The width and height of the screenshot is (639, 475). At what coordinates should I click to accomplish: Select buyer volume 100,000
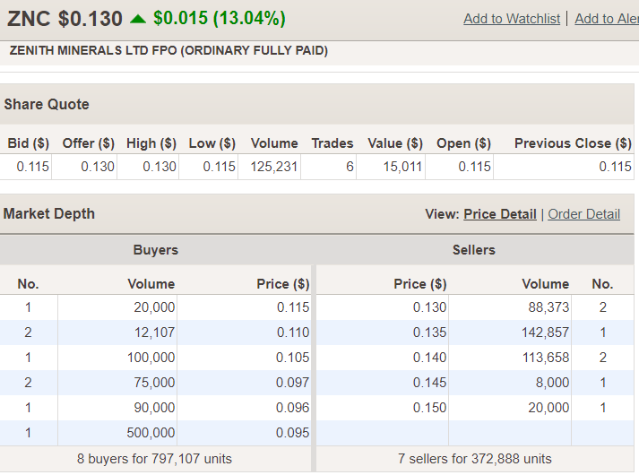(151, 358)
